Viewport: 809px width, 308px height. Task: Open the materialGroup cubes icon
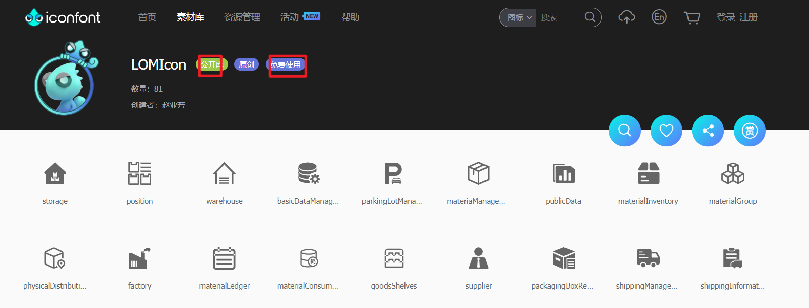tap(733, 173)
